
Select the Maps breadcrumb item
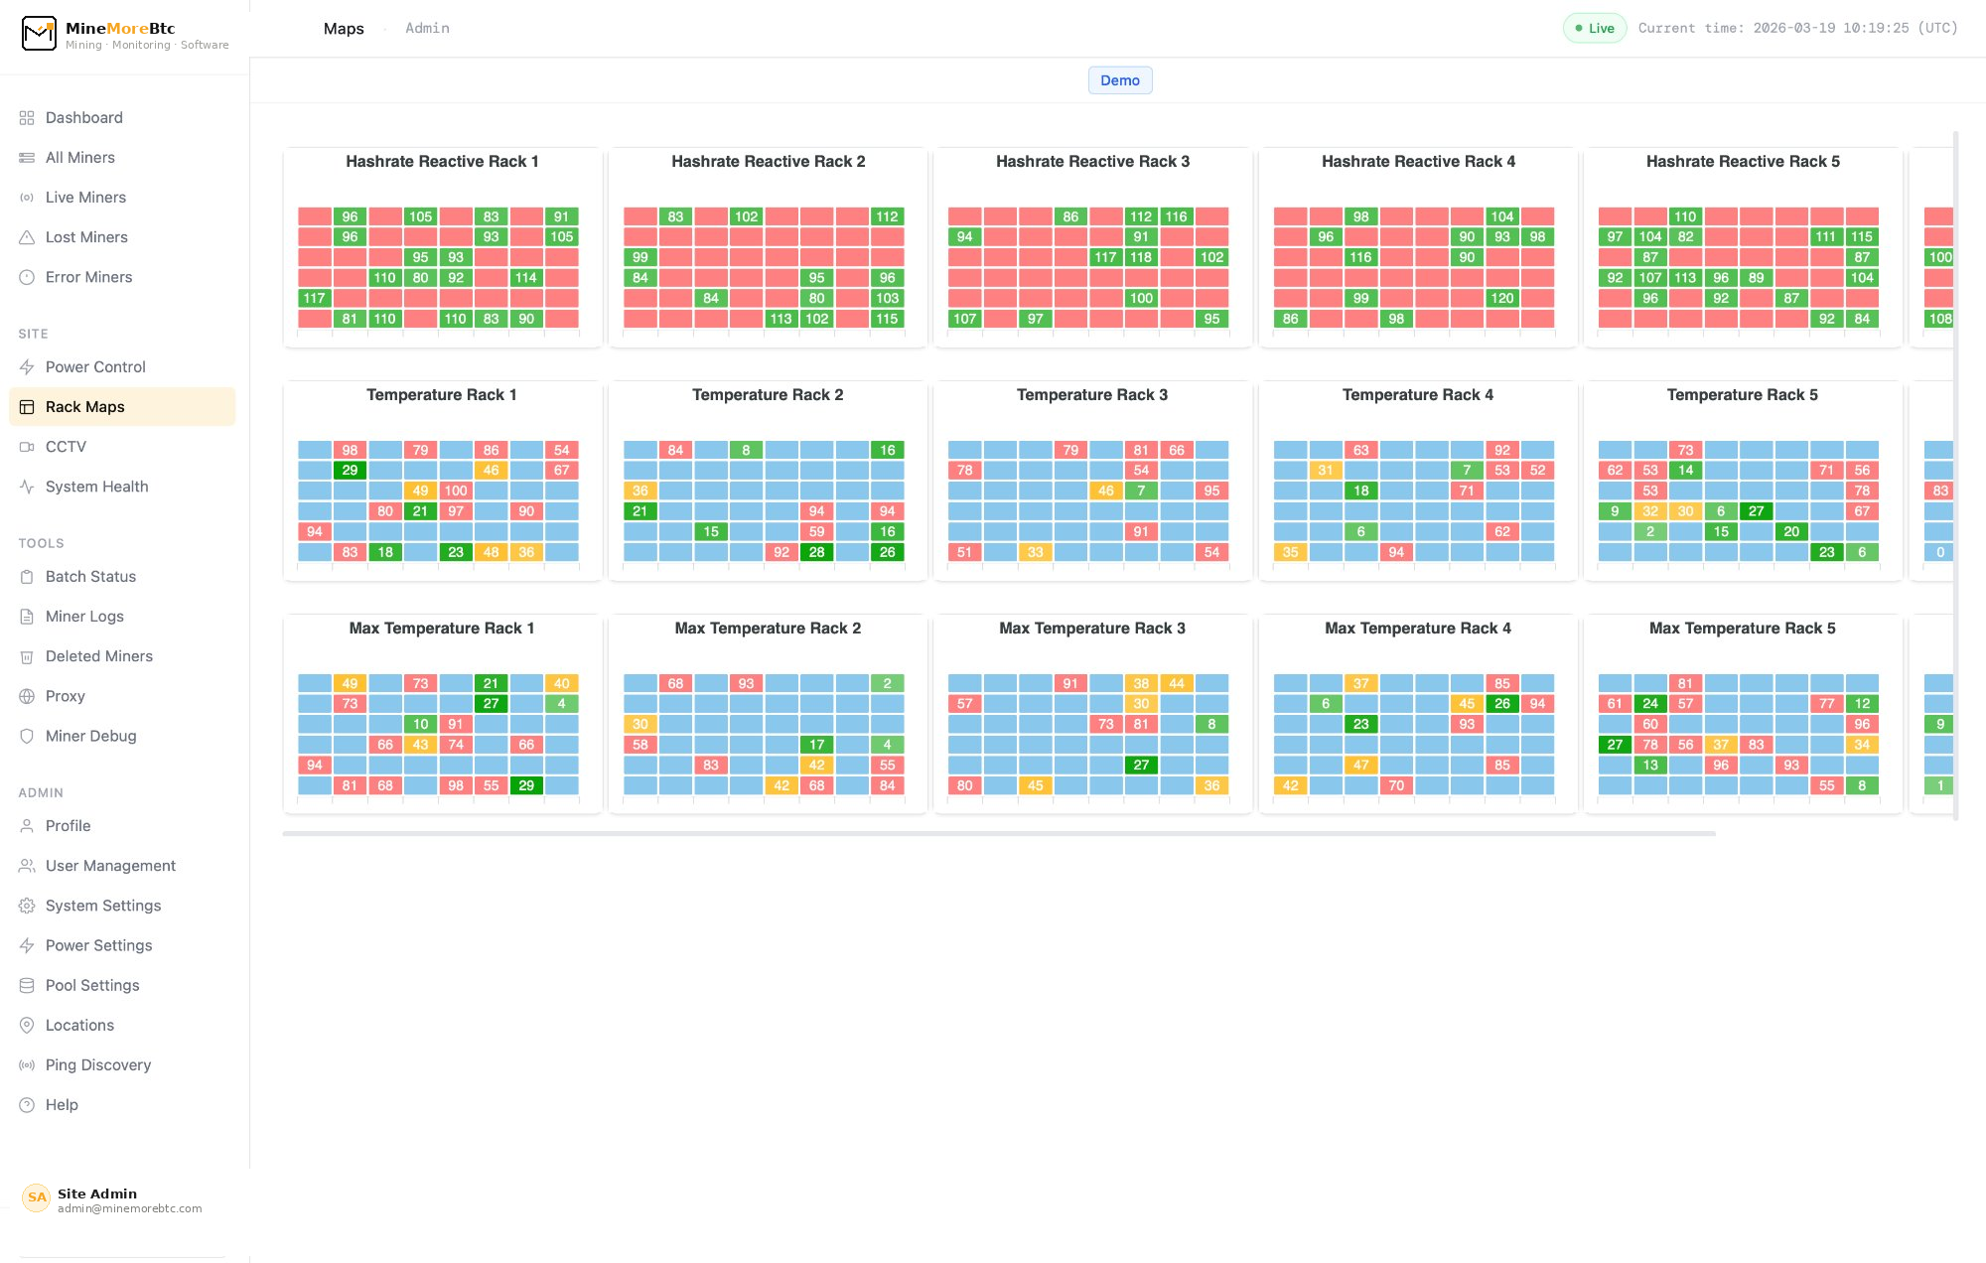pyautogui.click(x=344, y=28)
